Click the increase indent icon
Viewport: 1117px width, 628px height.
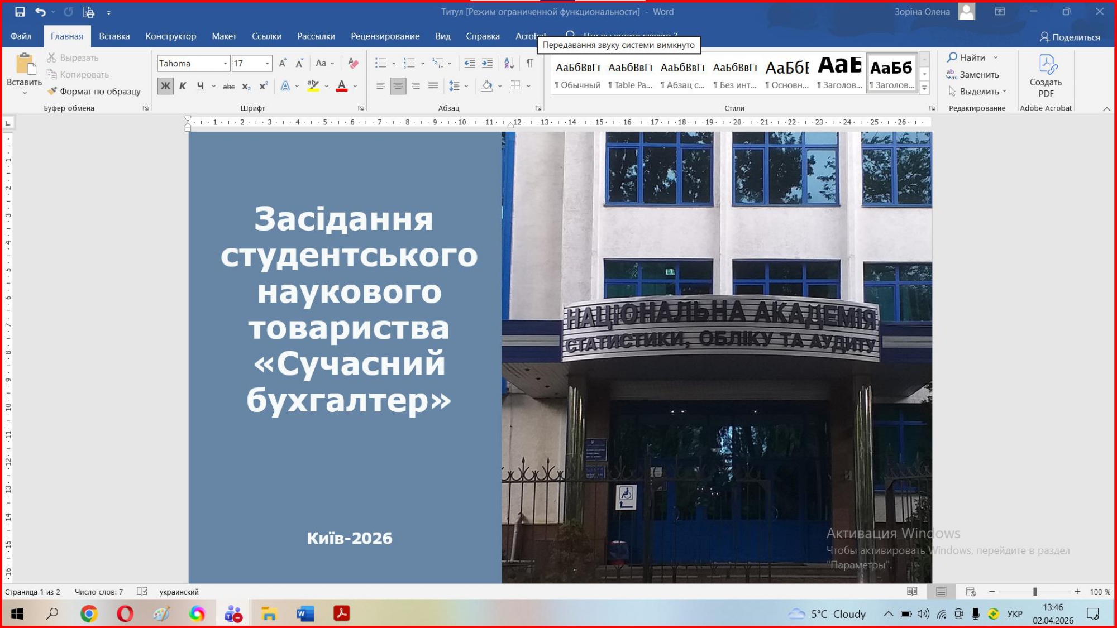pyautogui.click(x=487, y=63)
